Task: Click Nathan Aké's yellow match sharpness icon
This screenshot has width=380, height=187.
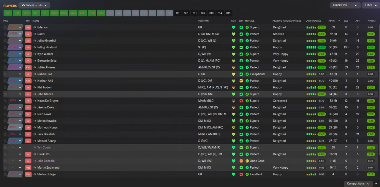Action: tap(241, 81)
